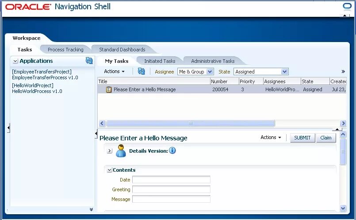Click into the Greeting field

pos(171,189)
